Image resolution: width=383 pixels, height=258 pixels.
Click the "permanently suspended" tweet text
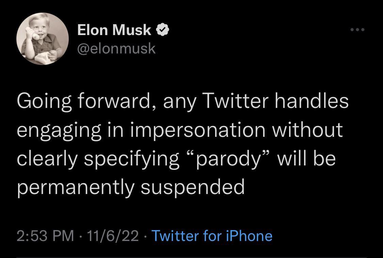click(x=131, y=187)
